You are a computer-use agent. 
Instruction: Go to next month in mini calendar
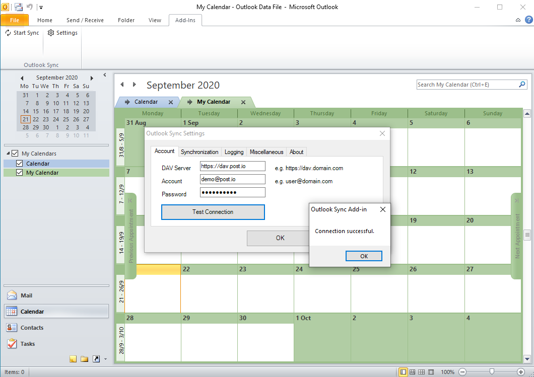92,78
